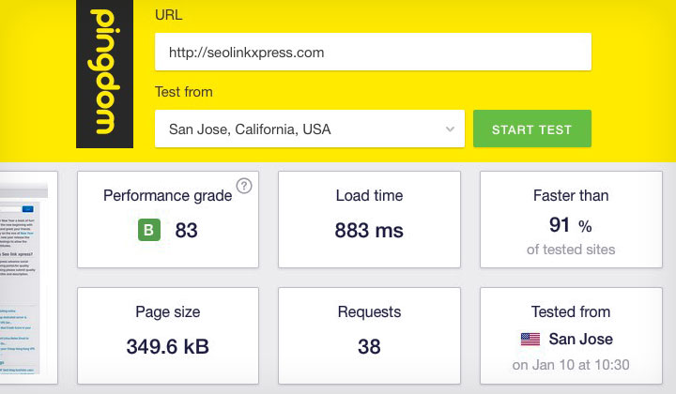
Task: Open the website screenshot thumbnail
Action: pos(25,278)
